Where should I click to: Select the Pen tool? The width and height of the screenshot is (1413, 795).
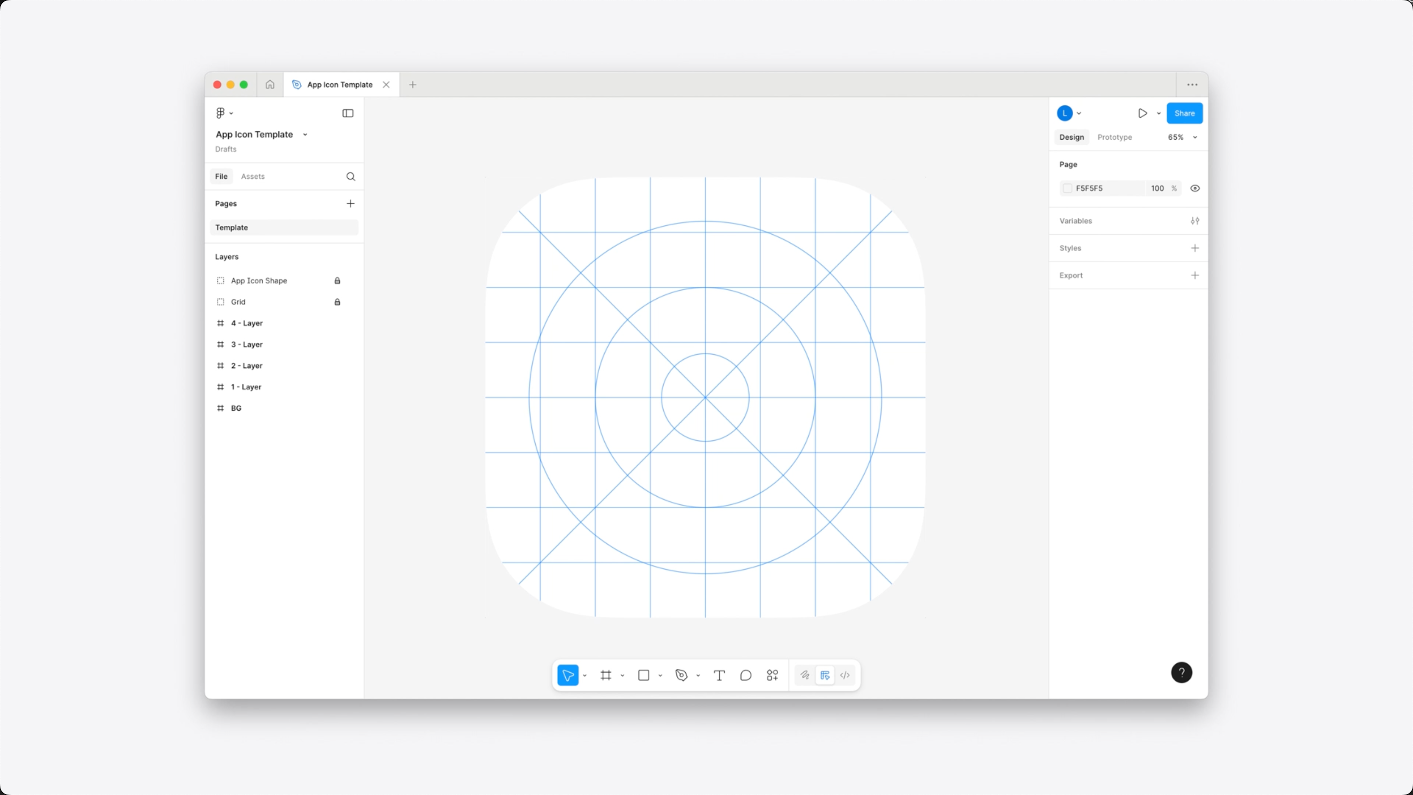(681, 675)
